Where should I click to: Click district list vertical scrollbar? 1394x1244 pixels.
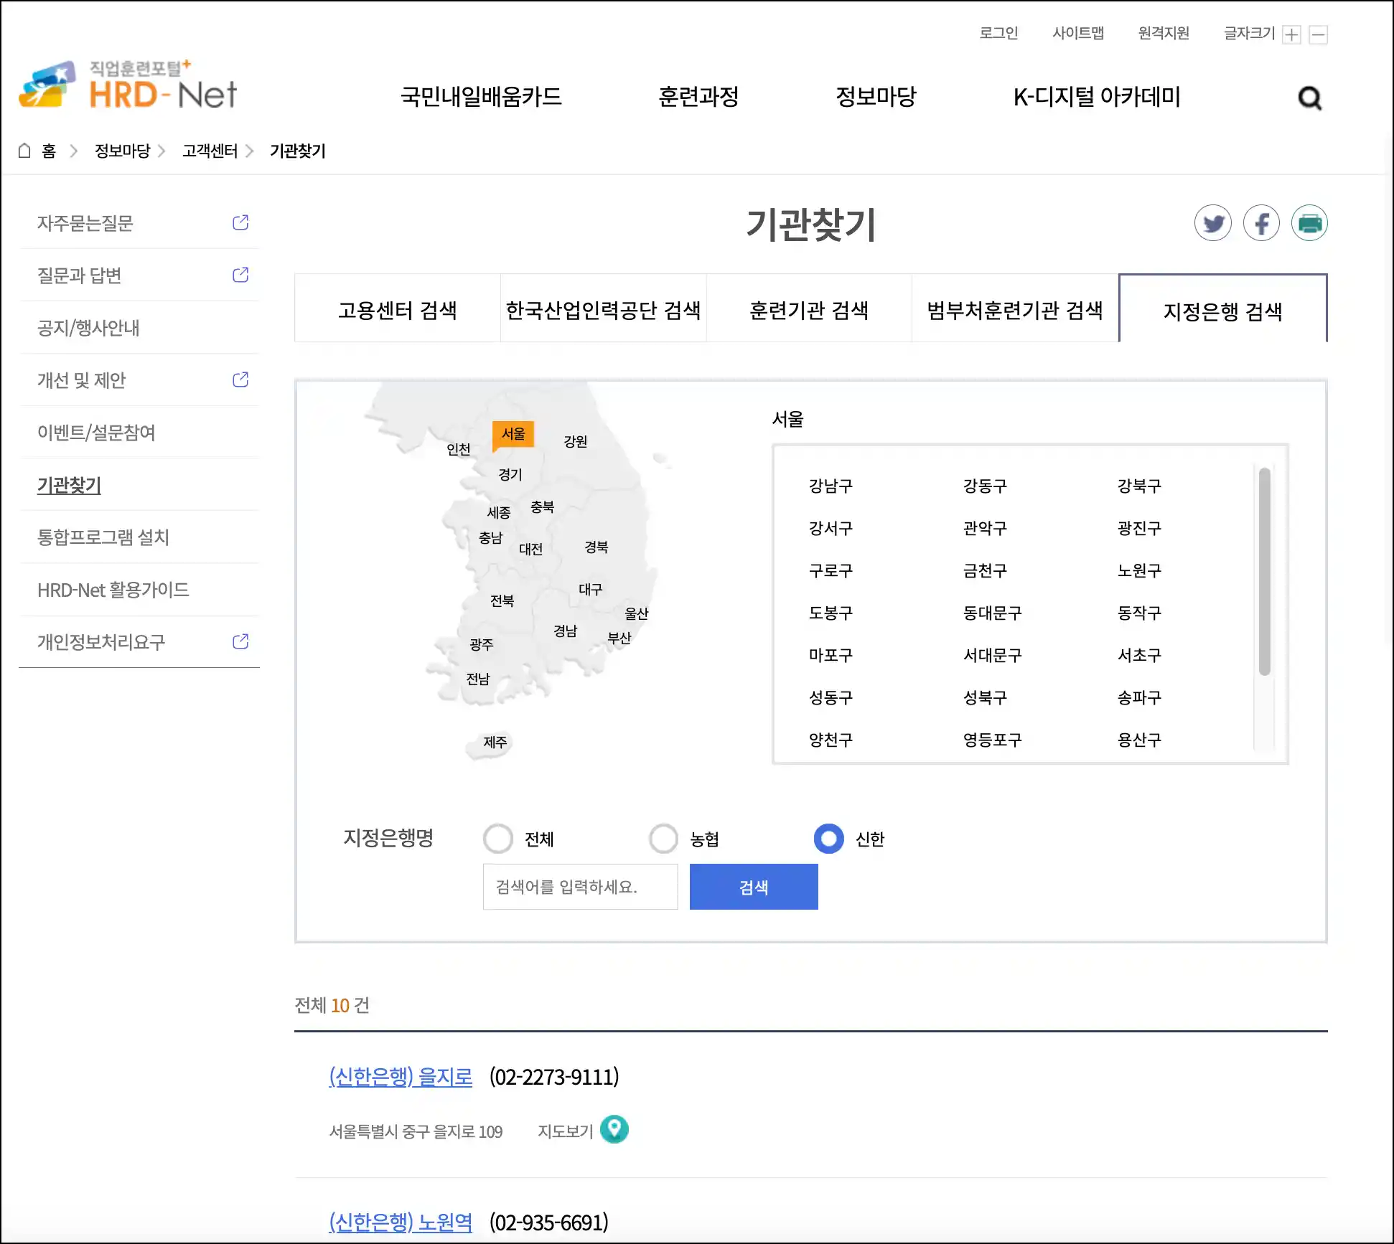[1265, 572]
